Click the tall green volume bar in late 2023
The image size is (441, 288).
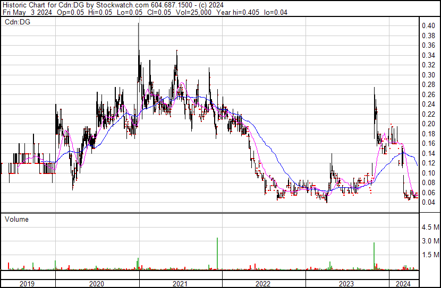374,256
